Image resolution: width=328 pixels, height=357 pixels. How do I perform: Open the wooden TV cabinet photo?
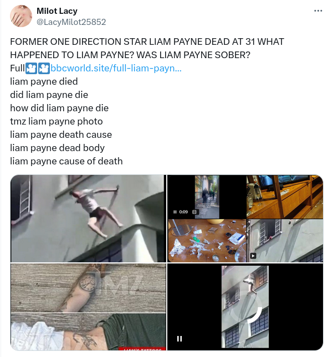tap(285, 196)
